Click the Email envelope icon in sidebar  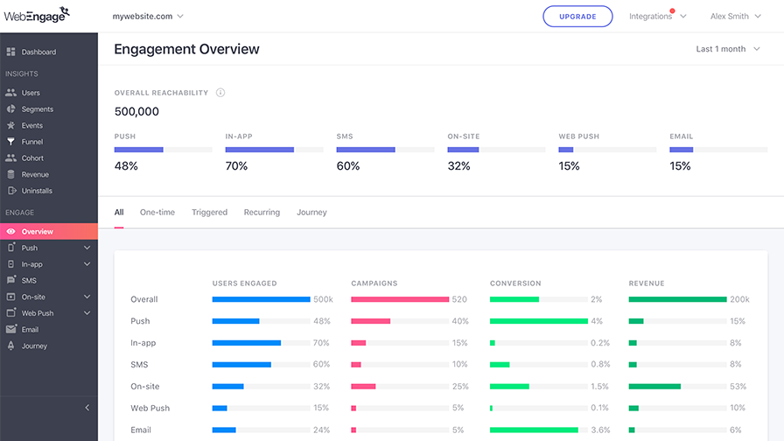[x=11, y=329]
